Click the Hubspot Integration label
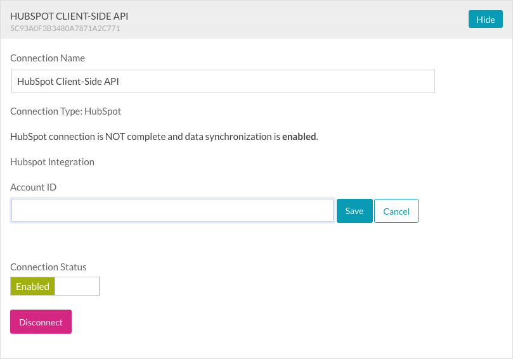 [52, 162]
